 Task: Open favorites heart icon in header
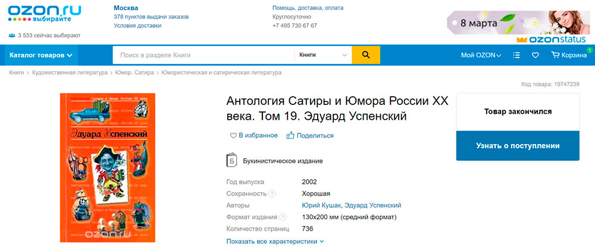point(535,55)
